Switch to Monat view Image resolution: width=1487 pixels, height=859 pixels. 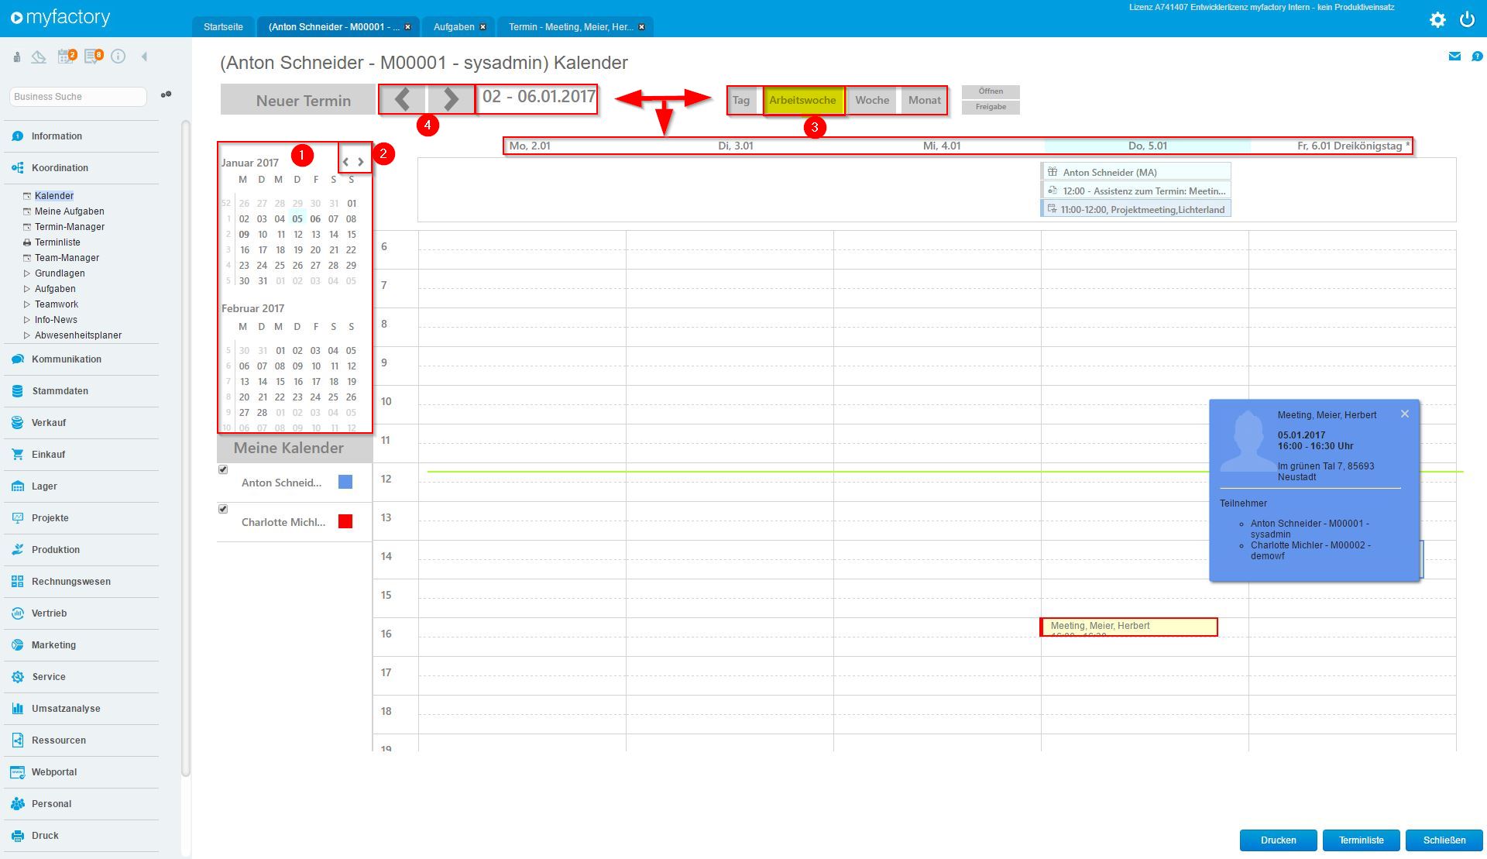click(924, 101)
